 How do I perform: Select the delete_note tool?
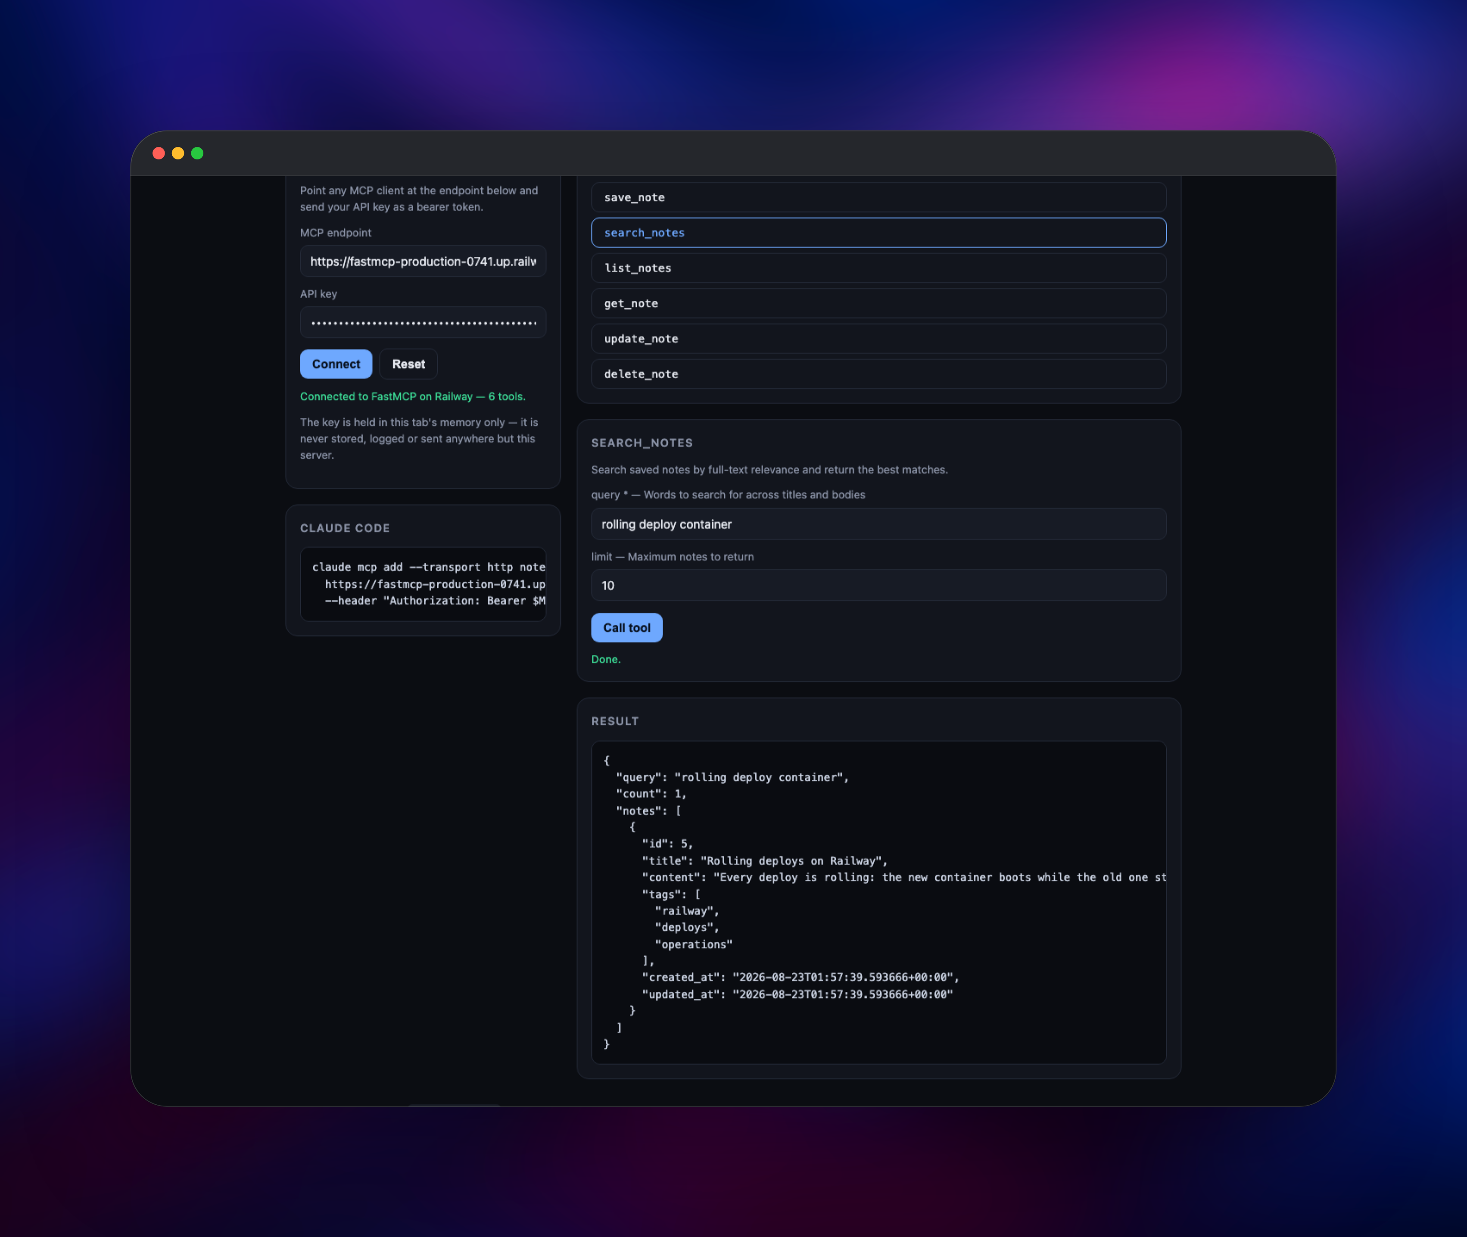pyautogui.click(x=878, y=374)
